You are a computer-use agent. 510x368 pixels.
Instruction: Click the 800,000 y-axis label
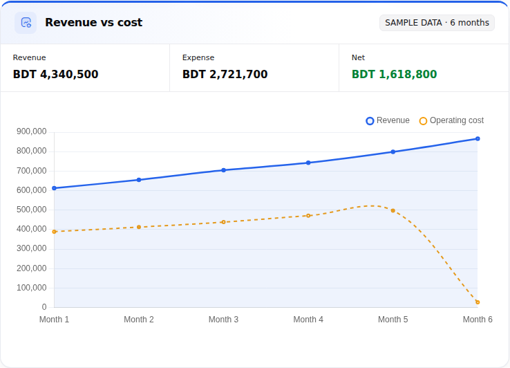pos(32,151)
